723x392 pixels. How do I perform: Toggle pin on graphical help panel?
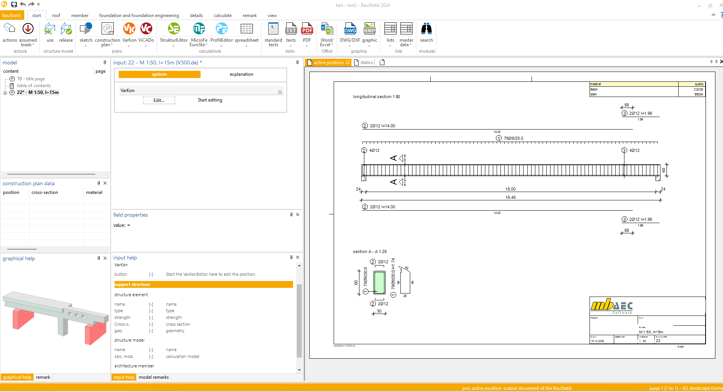tap(99, 258)
